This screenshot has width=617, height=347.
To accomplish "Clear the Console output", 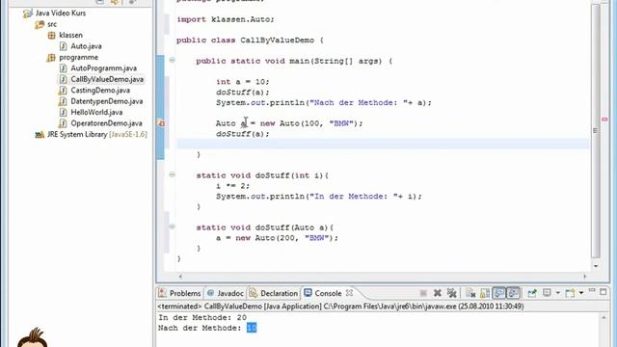I will pyautogui.click(x=470, y=293).
